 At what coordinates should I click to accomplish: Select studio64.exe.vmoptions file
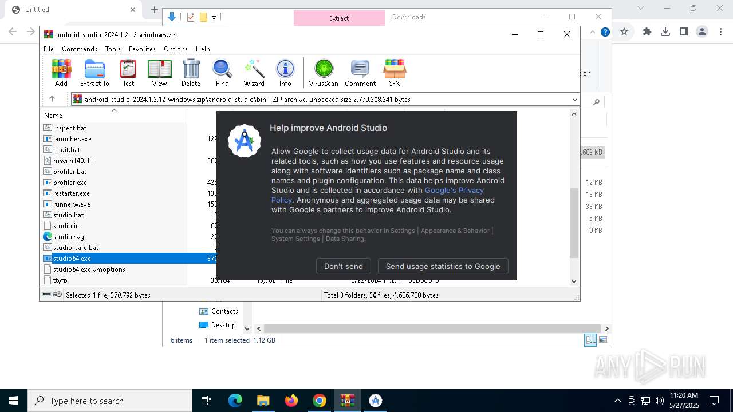pos(89,270)
